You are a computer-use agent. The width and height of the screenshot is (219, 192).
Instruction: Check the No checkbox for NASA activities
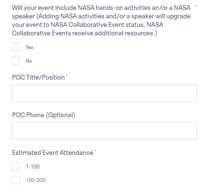click(16, 60)
